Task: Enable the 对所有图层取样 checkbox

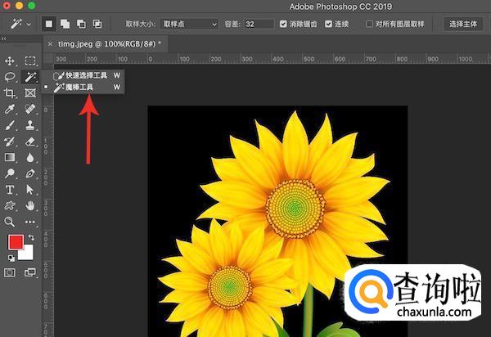Action: (369, 24)
